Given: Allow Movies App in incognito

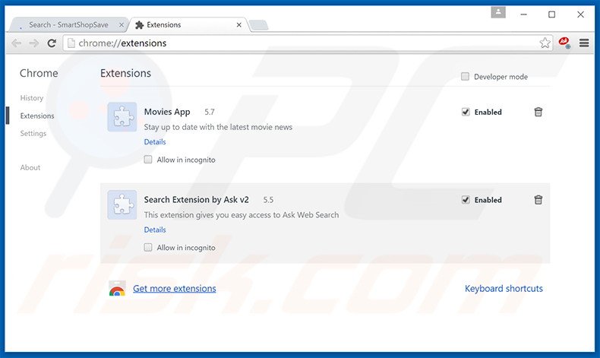Looking at the screenshot, I should pyautogui.click(x=149, y=160).
